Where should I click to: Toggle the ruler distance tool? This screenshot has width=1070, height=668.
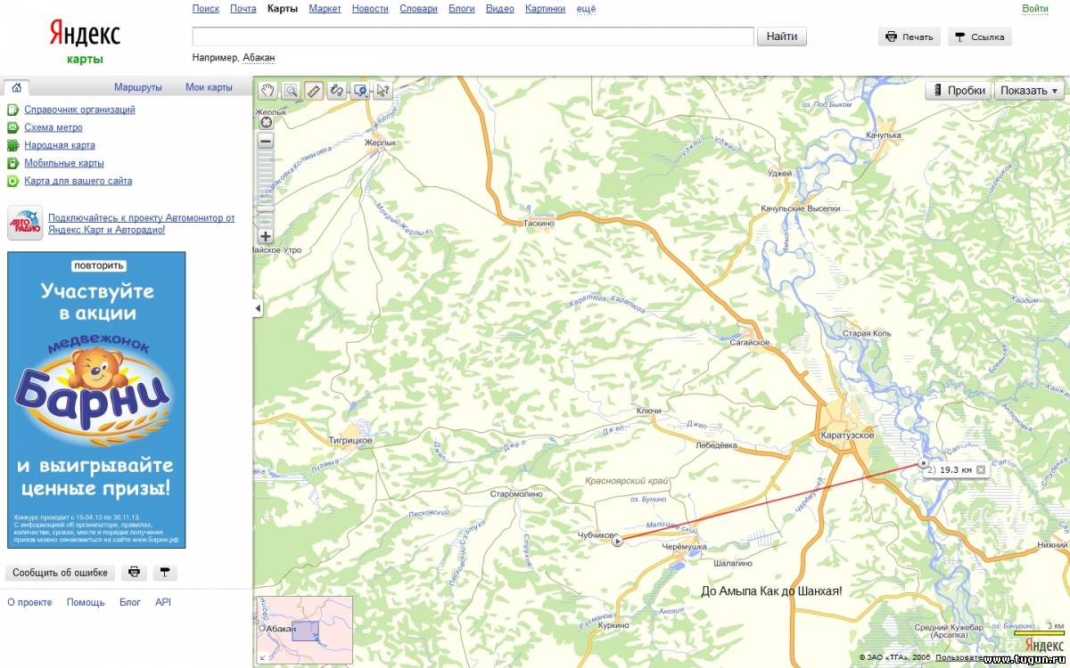coord(313,90)
